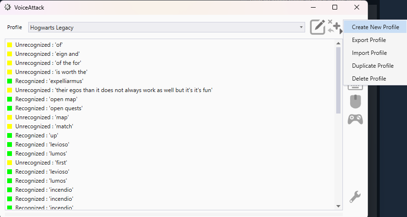Toggle joystick input with gamepad icon
The image size is (407, 217).
pos(355,119)
